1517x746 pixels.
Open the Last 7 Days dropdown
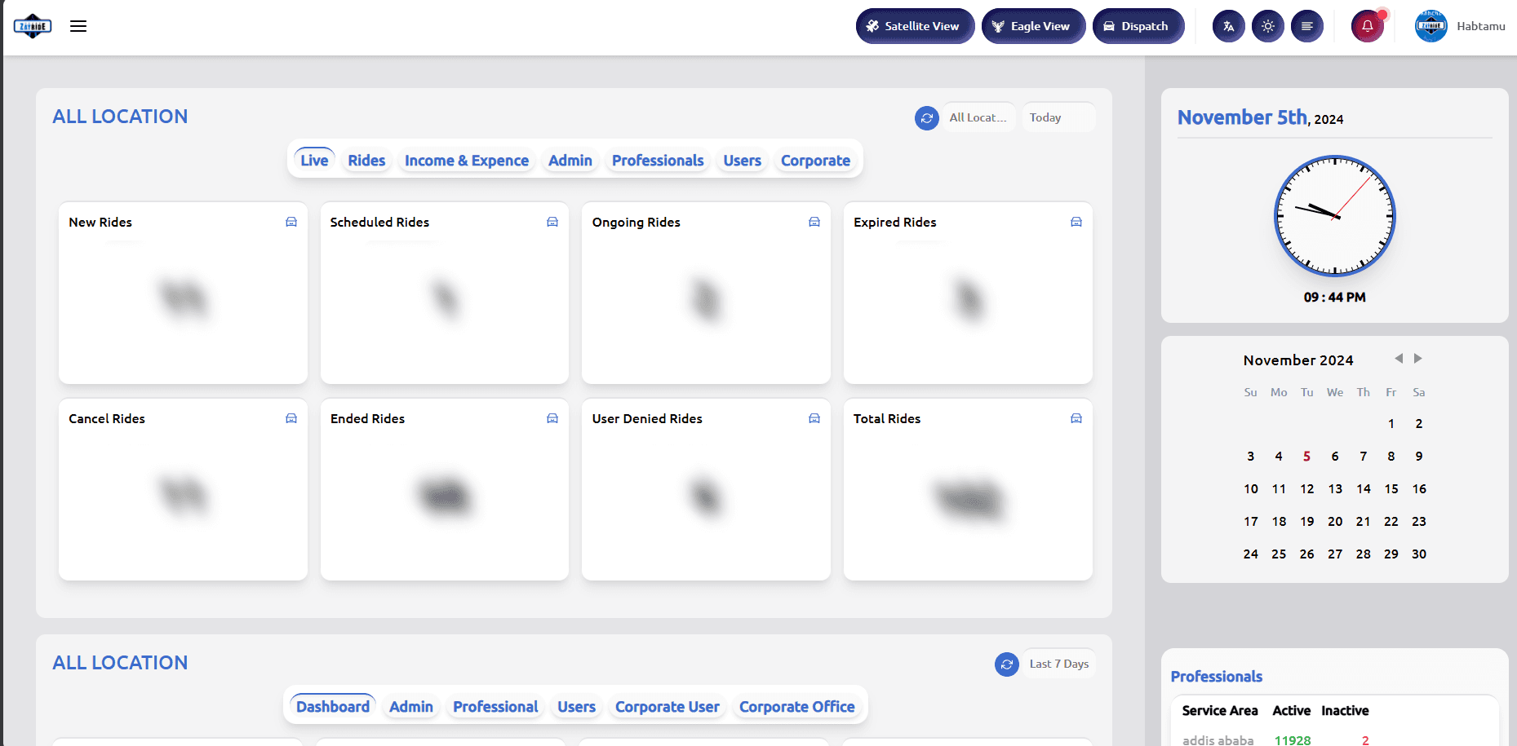coord(1058,664)
